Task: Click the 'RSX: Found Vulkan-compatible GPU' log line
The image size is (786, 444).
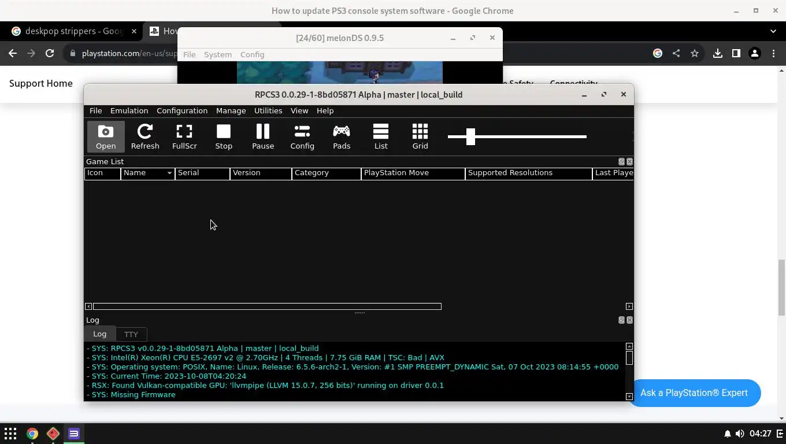Action: [x=265, y=386]
